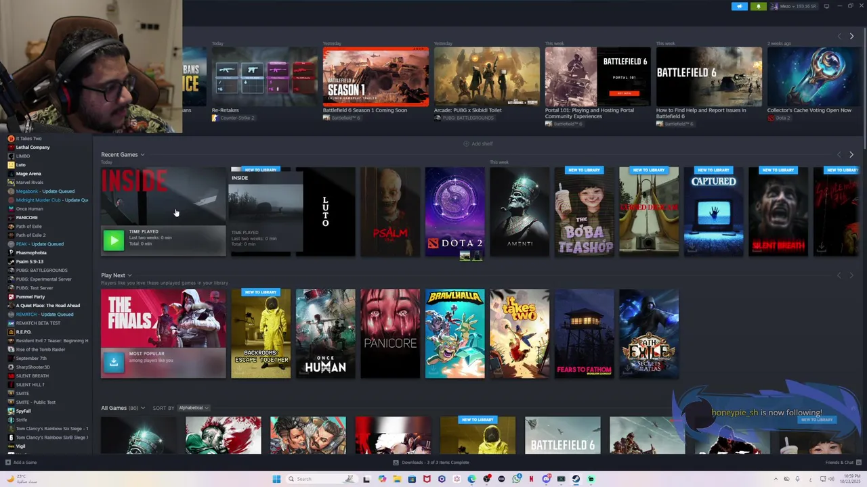Screen dimensions: 867x487
Task: Open Discord from the taskbar
Action: [547, 479]
